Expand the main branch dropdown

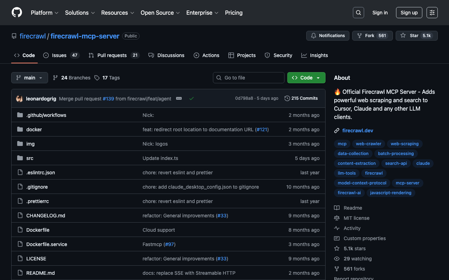click(29, 78)
